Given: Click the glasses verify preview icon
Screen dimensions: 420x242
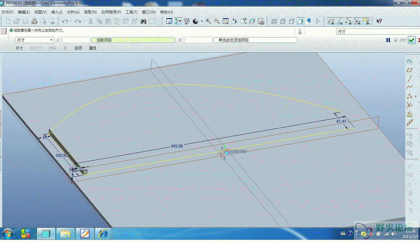Looking at the screenshot, I should pos(403,40).
